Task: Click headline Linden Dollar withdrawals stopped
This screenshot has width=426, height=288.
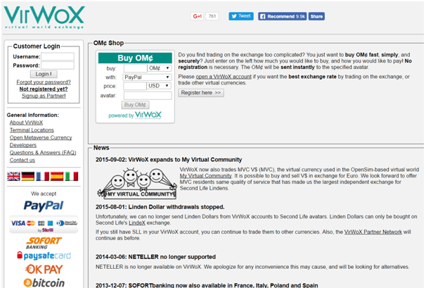Action: point(160,207)
